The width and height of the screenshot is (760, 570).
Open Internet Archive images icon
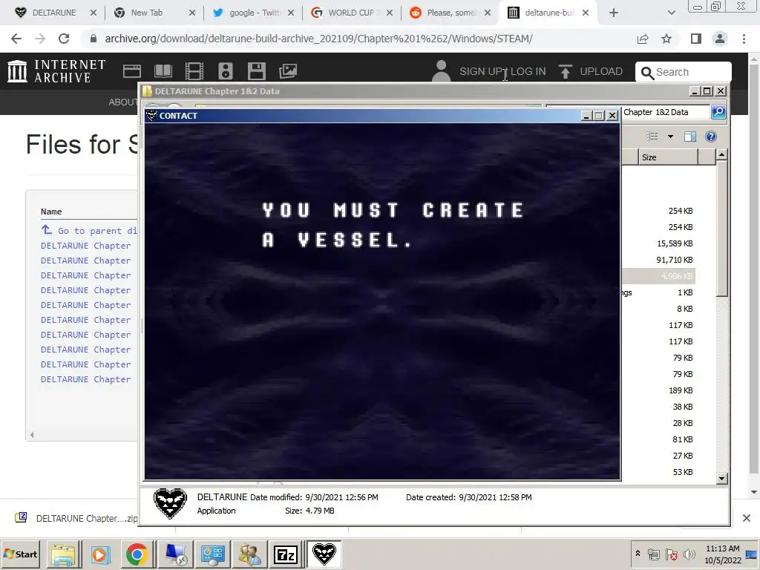click(x=288, y=71)
